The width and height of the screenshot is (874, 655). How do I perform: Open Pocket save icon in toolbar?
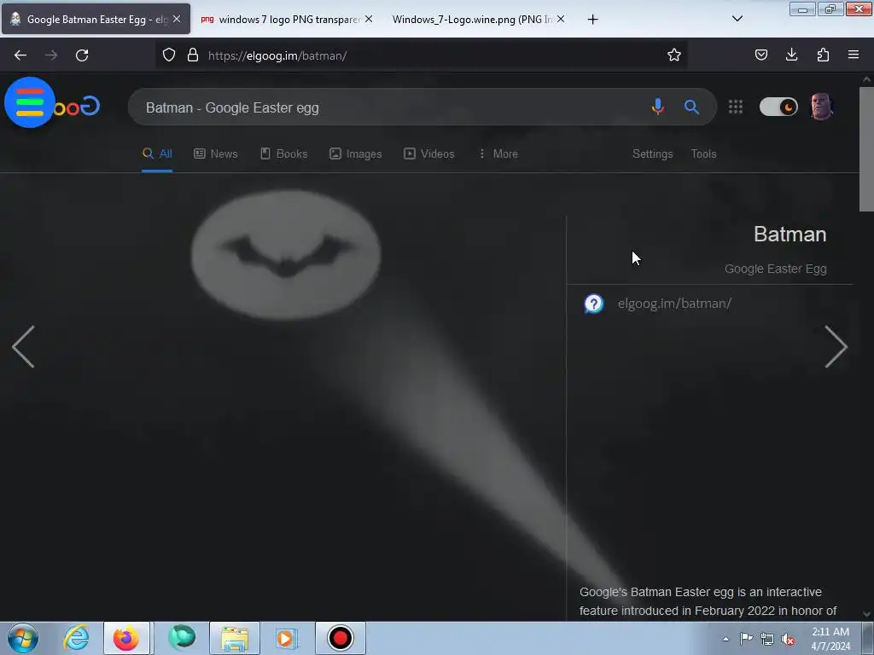point(760,55)
